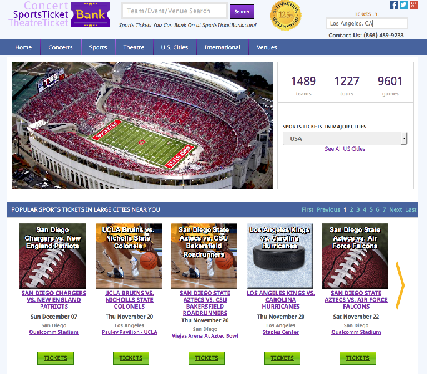Image resolution: width=427 pixels, height=374 pixels.
Task: Open the Sports menu item
Action: click(98, 47)
